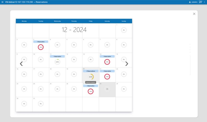
Task: Click the 100% occupancy ring on December 3
Action: tap(41, 47)
